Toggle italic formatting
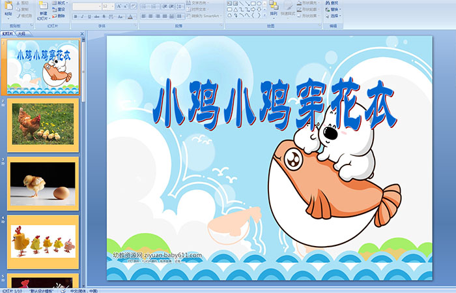The width and height of the screenshot is (456, 293). [x=82, y=16]
